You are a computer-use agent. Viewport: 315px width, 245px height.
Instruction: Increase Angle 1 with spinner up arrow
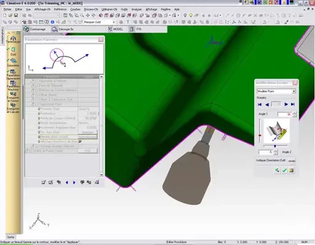click(x=294, y=113)
